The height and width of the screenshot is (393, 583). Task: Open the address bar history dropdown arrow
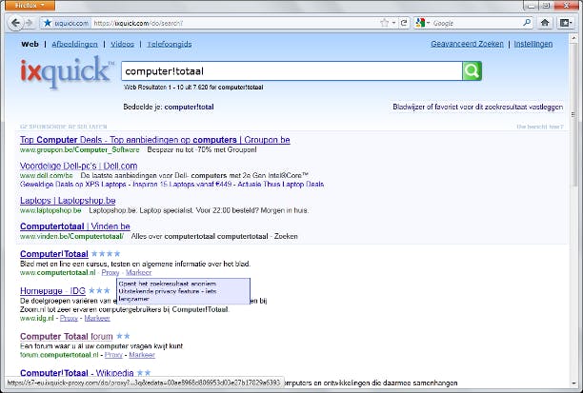393,23
